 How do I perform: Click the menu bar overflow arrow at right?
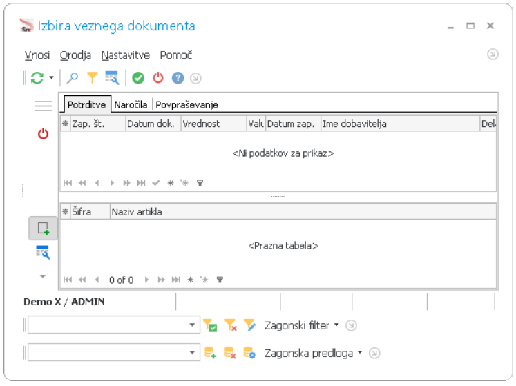(493, 55)
